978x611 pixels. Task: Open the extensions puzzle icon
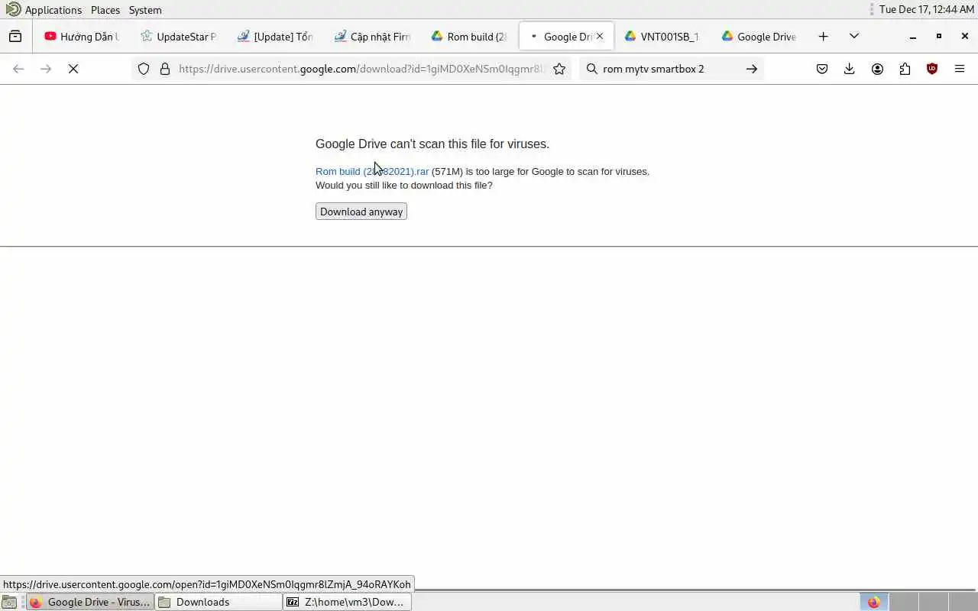[905, 69]
